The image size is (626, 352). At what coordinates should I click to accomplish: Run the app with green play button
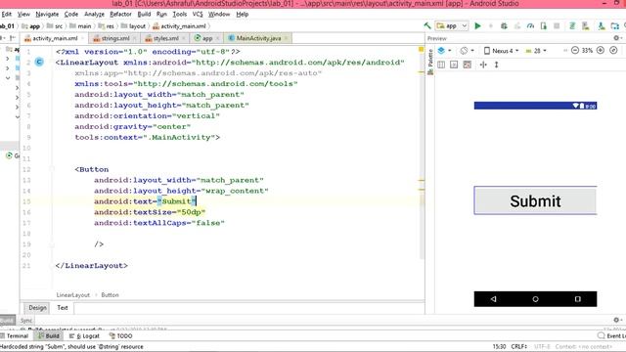click(x=477, y=26)
